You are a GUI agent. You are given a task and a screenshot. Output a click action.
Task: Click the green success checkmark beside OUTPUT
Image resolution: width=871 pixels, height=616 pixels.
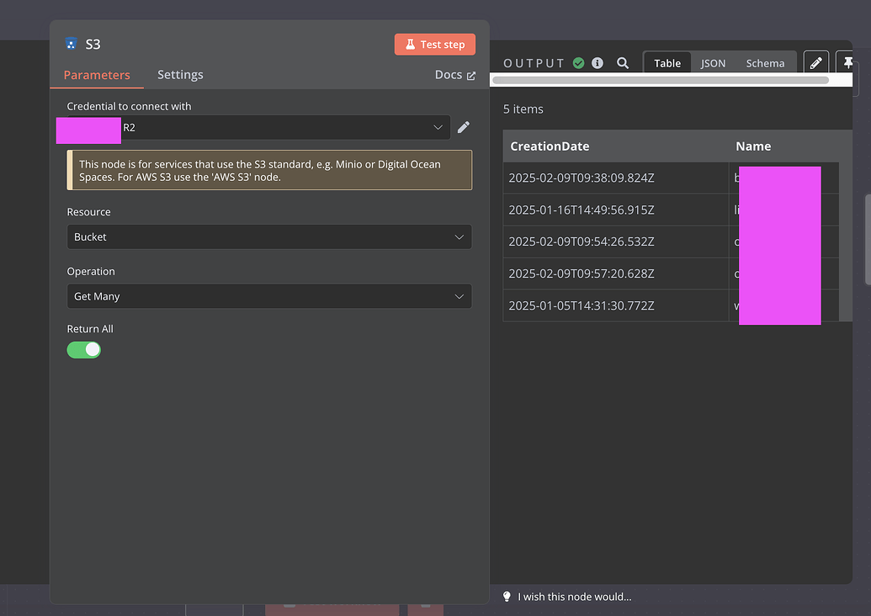(578, 62)
